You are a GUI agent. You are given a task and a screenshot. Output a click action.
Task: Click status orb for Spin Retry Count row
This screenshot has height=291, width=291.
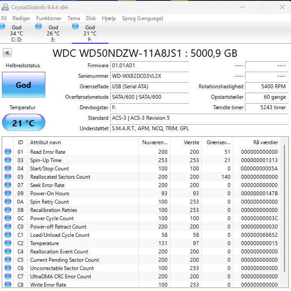coord(8,201)
